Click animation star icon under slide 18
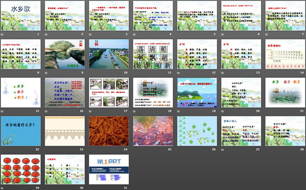 pyautogui.click(x=134, y=111)
